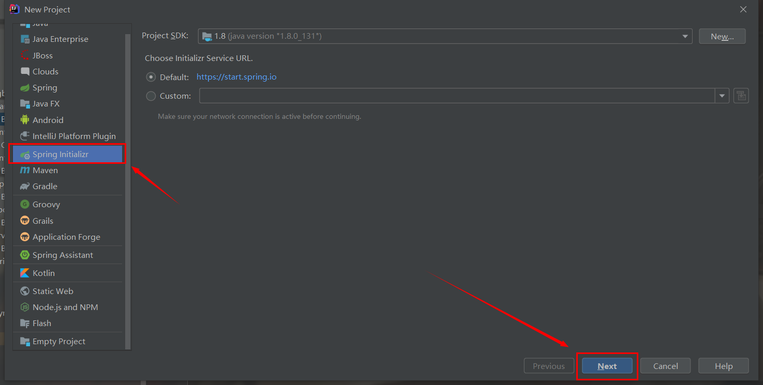Click the Cancel button

[665, 366]
